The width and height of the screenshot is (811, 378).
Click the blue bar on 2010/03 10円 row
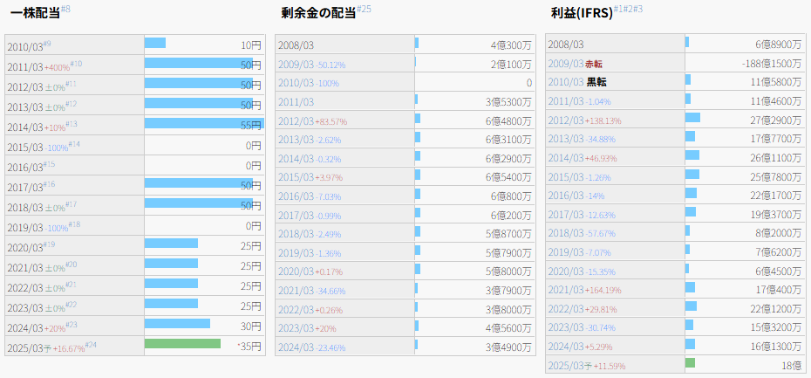click(155, 43)
